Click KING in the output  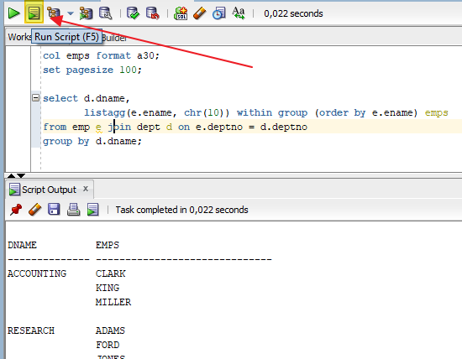click(108, 288)
